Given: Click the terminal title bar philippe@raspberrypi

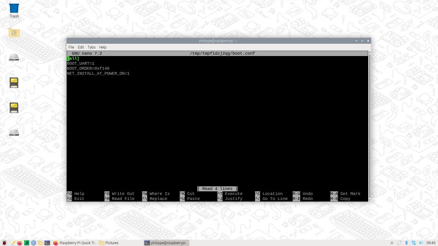Looking at the screenshot, I should pyautogui.click(x=218, y=41).
